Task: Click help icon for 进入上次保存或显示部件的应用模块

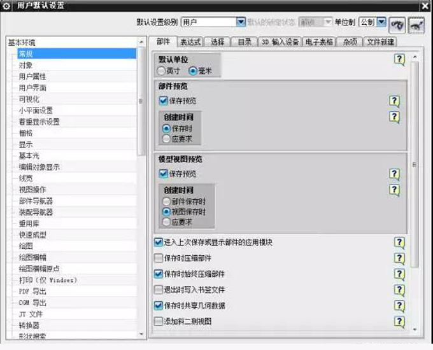Action: 399,242
